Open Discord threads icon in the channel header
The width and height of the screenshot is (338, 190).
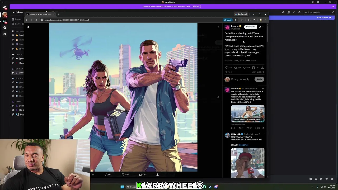(283, 12)
